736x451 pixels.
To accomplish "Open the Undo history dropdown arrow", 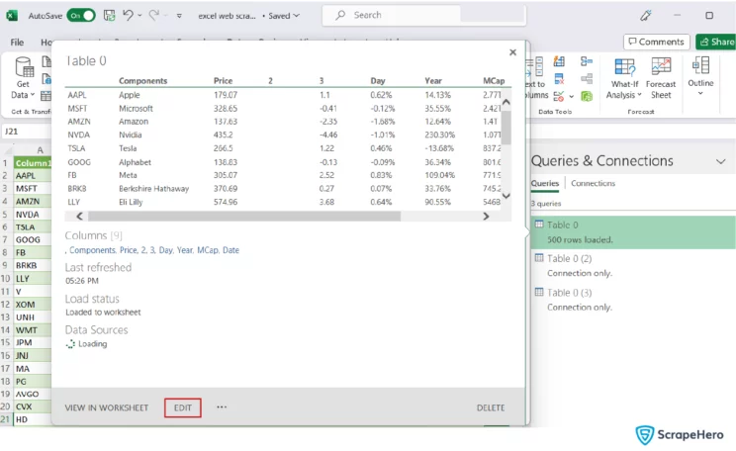I will pyautogui.click(x=139, y=16).
